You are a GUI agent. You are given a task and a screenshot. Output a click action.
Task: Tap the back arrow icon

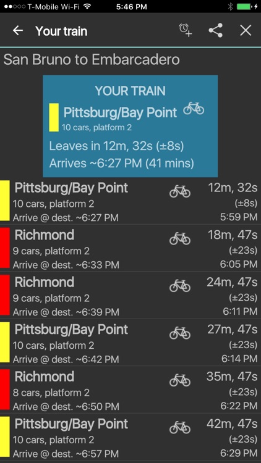[x=18, y=30]
